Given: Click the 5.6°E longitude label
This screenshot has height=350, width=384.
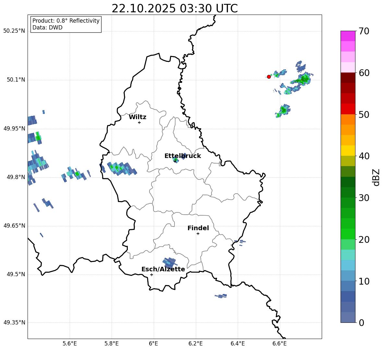Looking at the screenshot, I should coord(69,344).
